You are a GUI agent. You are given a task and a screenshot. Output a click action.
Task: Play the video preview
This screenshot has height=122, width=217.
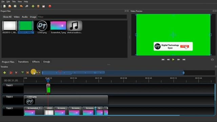pyautogui.click(x=173, y=60)
